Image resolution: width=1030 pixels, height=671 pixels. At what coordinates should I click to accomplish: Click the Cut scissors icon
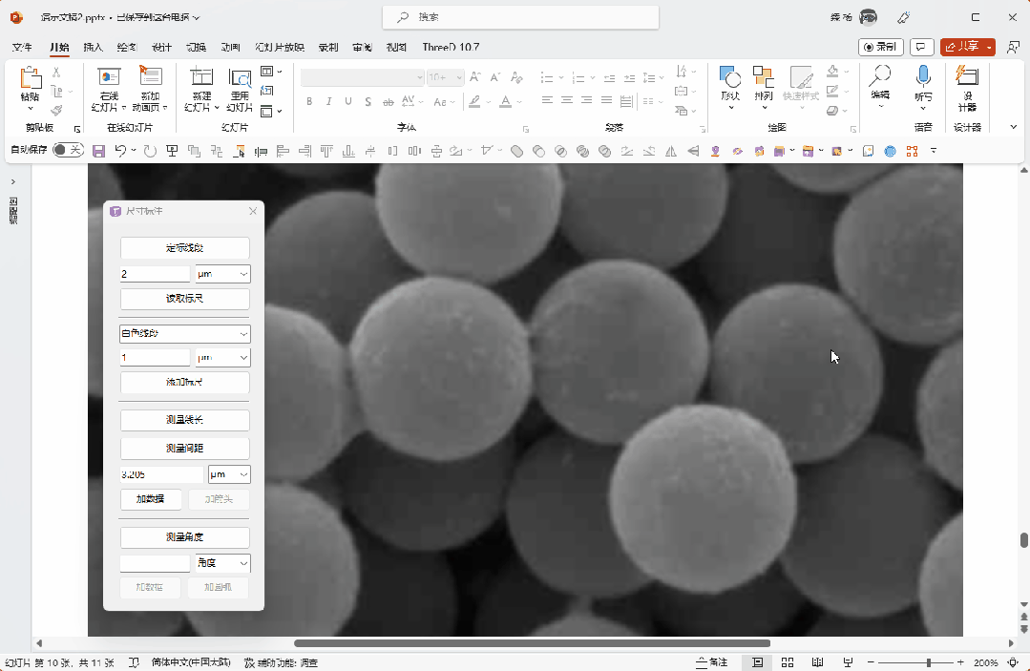(56, 73)
